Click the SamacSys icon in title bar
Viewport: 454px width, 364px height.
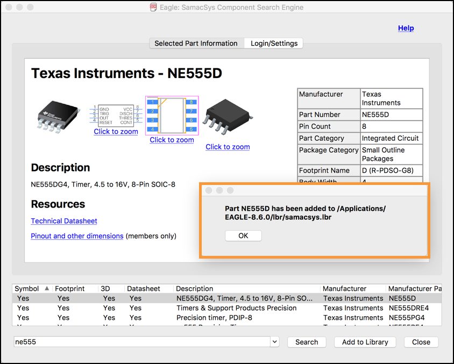[x=153, y=7]
